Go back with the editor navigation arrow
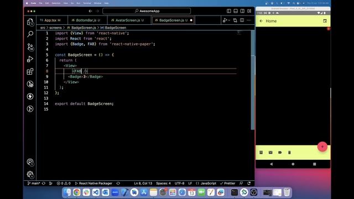 90,11
